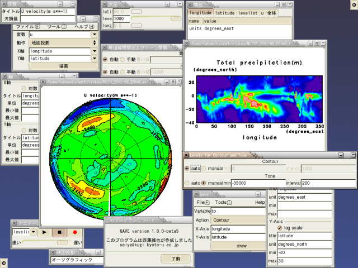
Task: Open the levelist animation dimension dropdown
Action: (34, 232)
